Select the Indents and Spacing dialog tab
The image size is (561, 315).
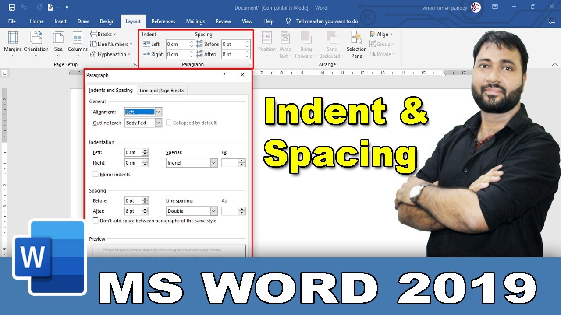(111, 90)
